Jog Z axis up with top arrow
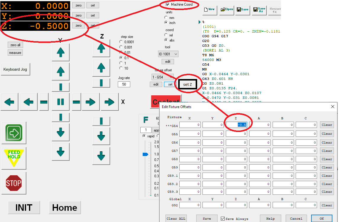 pos(101,48)
